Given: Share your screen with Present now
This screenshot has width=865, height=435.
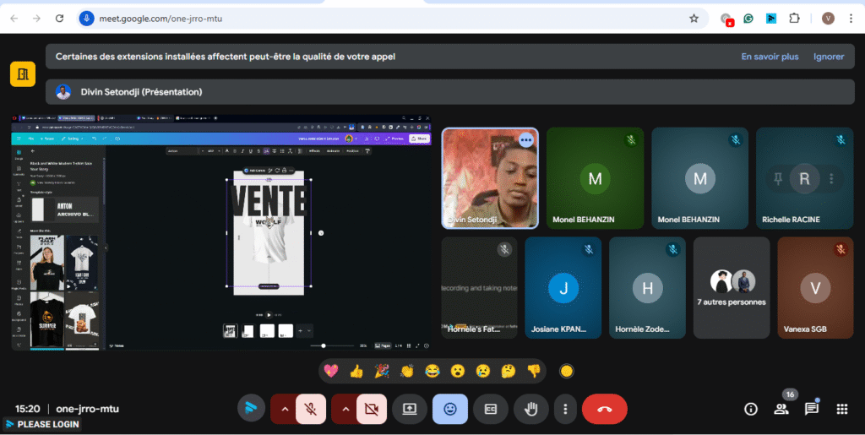Looking at the screenshot, I should [x=410, y=409].
